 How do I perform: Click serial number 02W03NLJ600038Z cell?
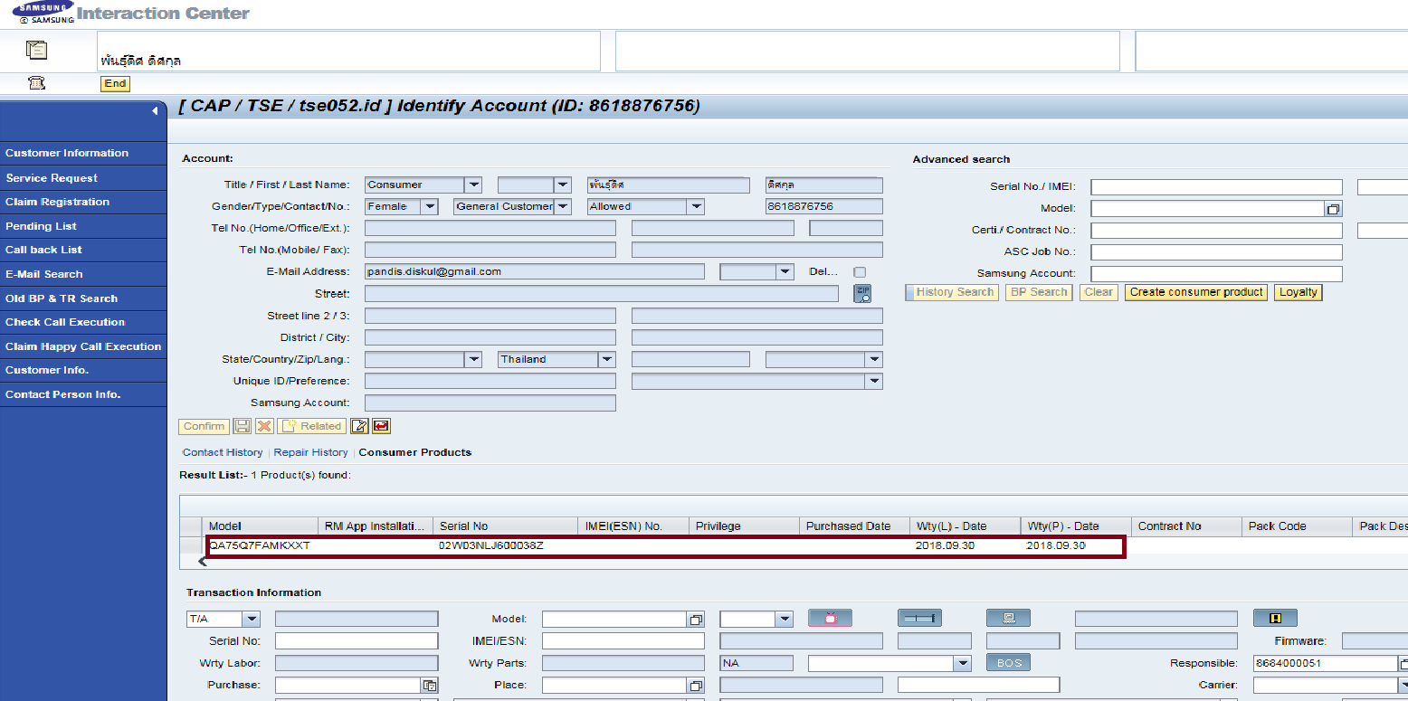491,546
